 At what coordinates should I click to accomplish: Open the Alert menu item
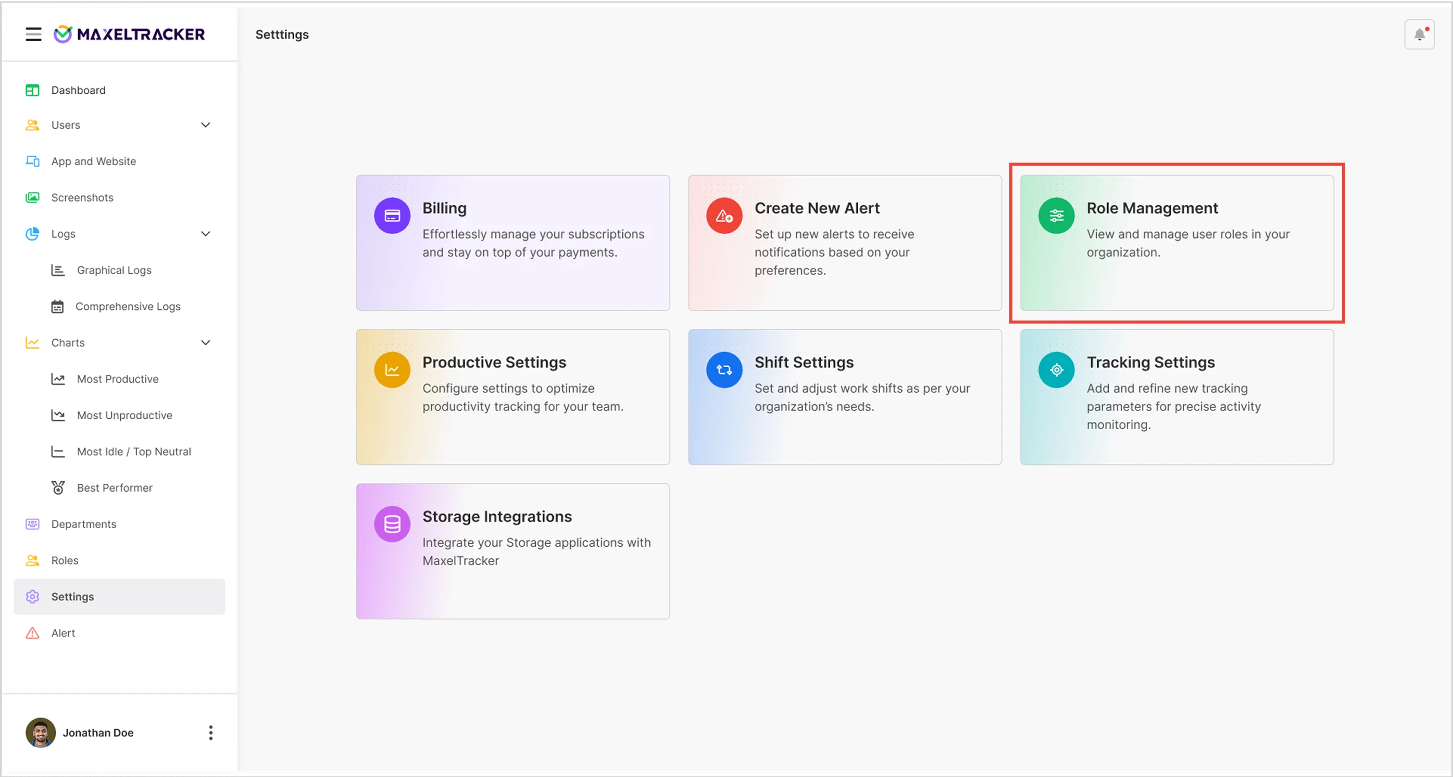pos(119,633)
